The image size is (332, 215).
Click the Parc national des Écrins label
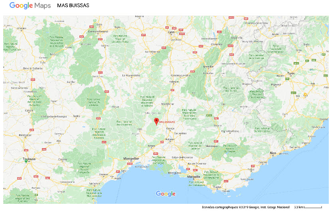[231, 89]
